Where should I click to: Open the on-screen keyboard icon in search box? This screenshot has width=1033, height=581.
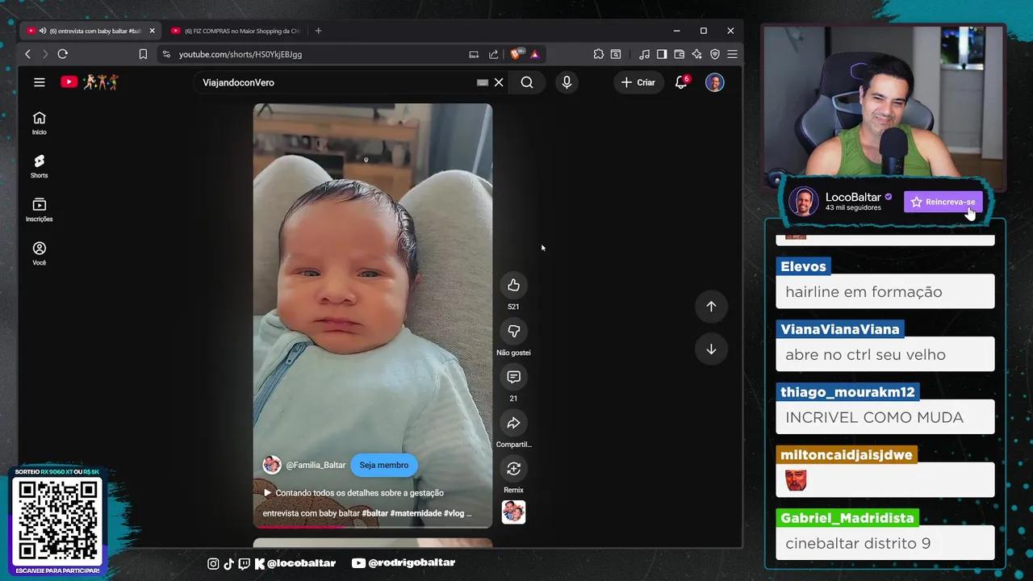pyautogui.click(x=483, y=82)
